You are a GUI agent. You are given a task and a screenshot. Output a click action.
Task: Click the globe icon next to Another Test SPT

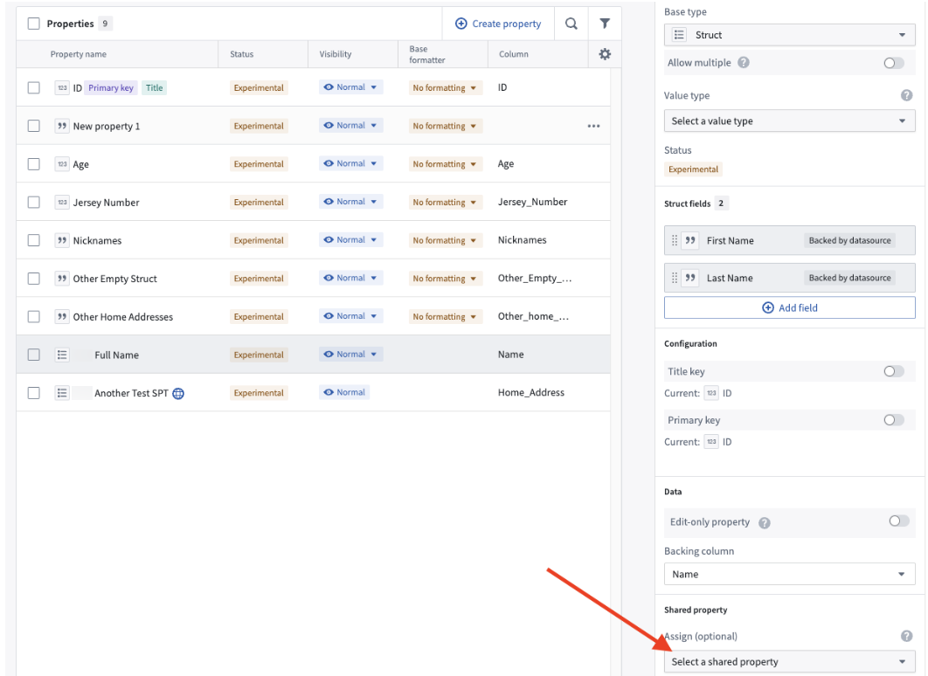pyautogui.click(x=178, y=393)
